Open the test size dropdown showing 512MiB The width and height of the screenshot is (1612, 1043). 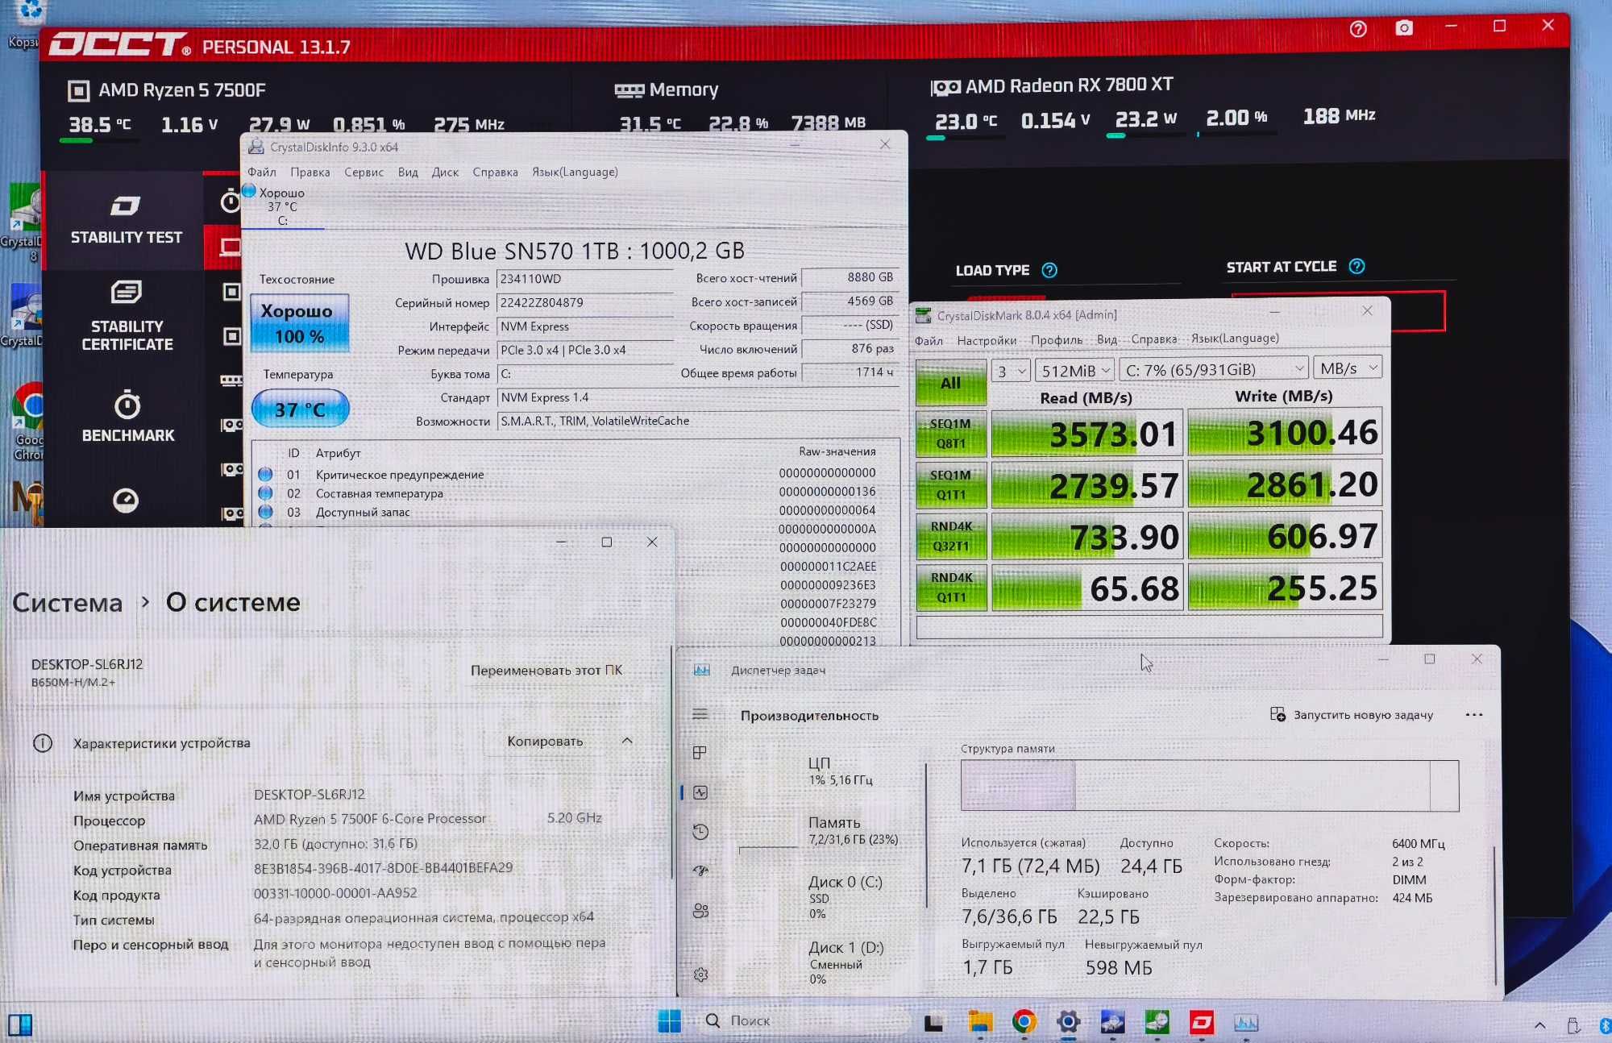(x=1074, y=370)
